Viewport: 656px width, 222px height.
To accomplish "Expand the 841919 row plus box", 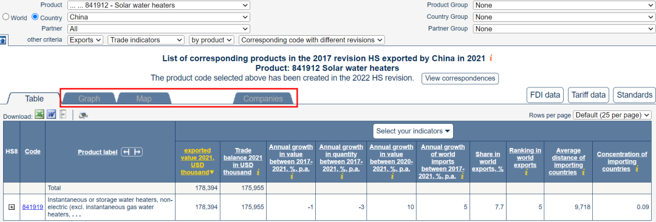I will [12, 207].
